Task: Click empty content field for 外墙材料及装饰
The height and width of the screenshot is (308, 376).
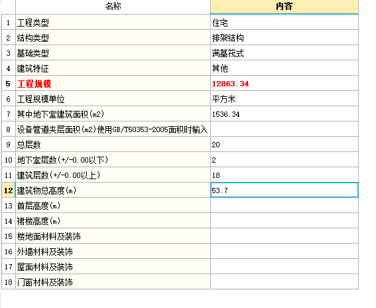Action: (x=284, y=251)
